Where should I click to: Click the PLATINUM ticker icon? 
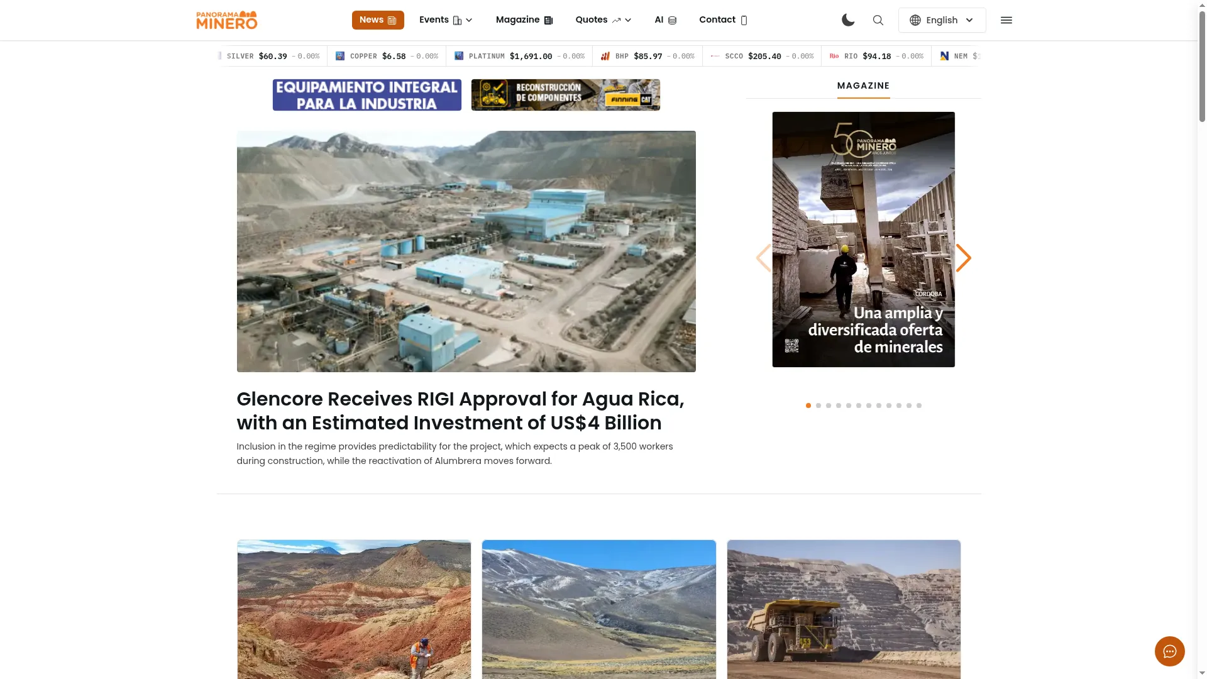pyautogui.click(x=459, y=56)
